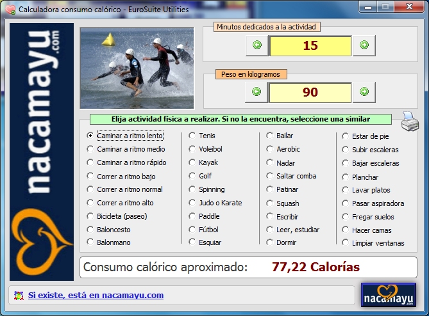Choose the 'Nadar' activity radio button

[x=270, y=162]
